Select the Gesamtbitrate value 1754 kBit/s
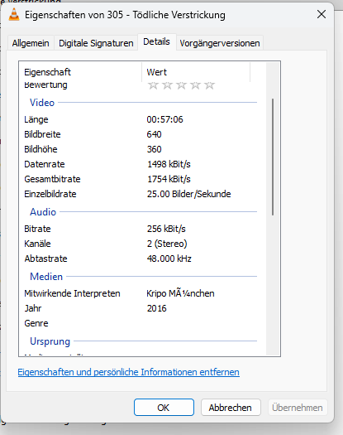This screenshot has height=435, width=343. (169, 179)
